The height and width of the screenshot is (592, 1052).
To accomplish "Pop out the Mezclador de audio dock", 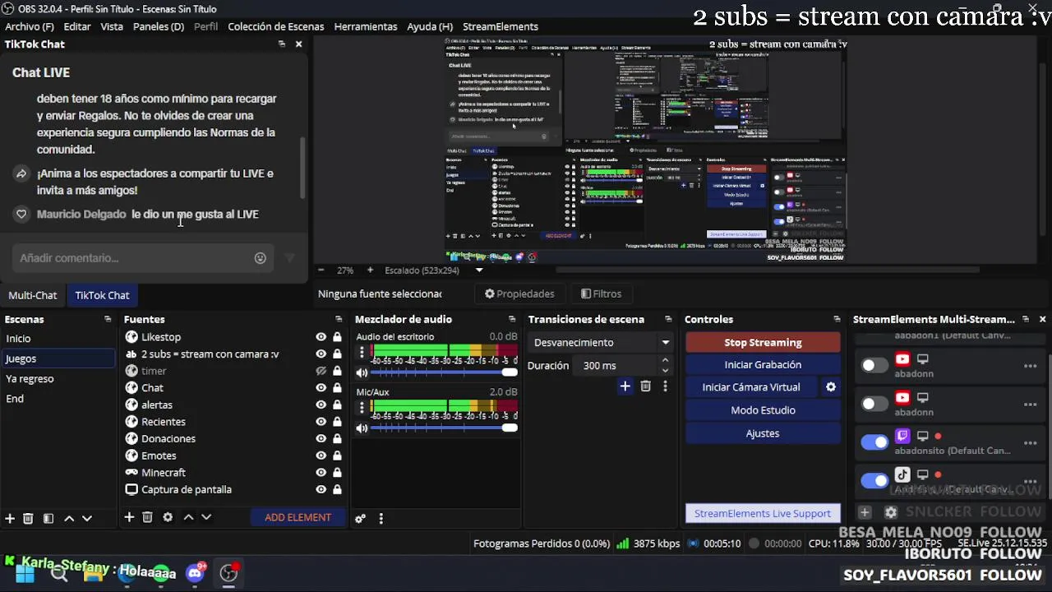I will [512, 319].
